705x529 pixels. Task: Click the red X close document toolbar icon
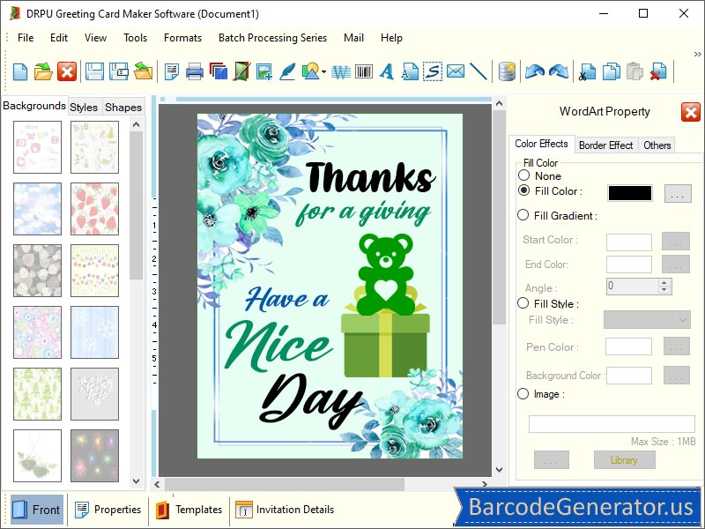[67, 71]
